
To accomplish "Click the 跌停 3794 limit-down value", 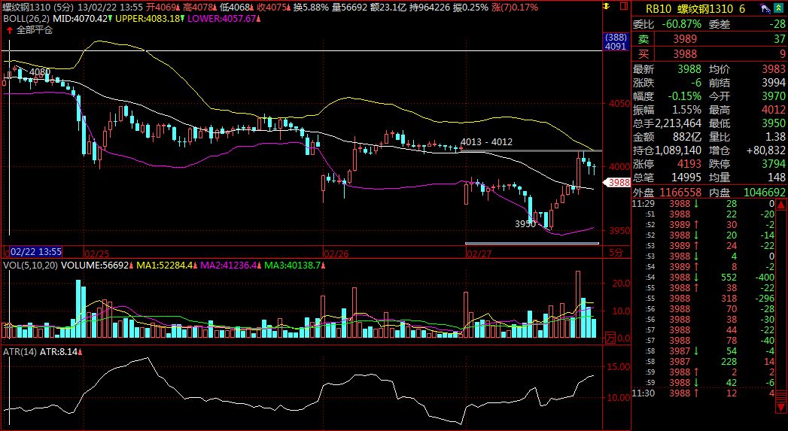I will tap(774, 164).
